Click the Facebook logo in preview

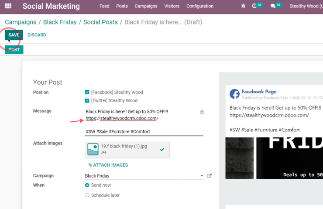[x=234, y=94]
